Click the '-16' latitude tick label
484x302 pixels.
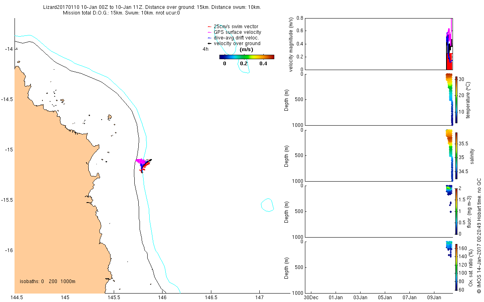point(8,250)
